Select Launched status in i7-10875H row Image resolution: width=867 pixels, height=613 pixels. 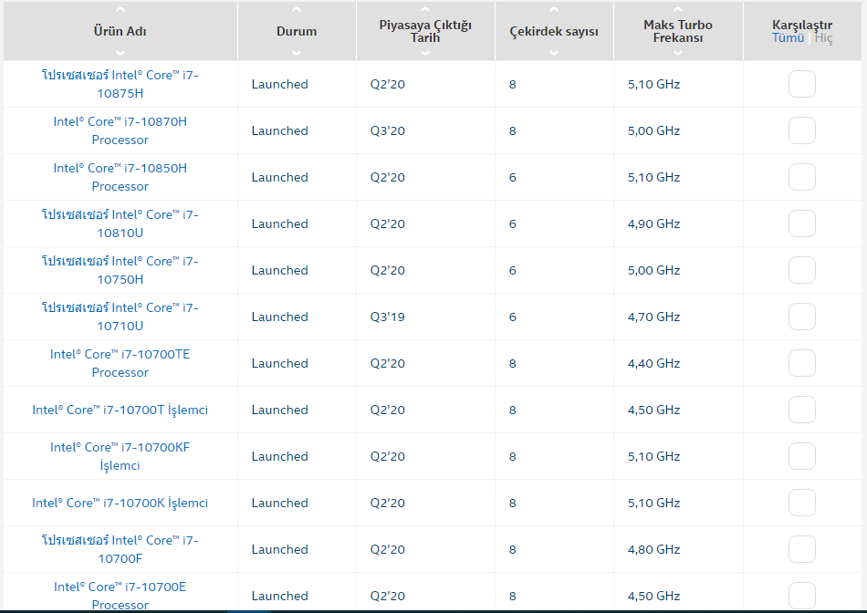[x=280, y=84]
